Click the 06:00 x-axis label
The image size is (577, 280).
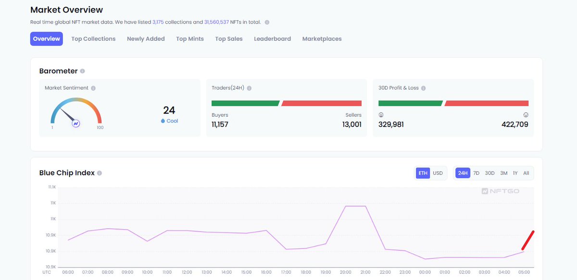pyautogui.click(x=68, y=272)
